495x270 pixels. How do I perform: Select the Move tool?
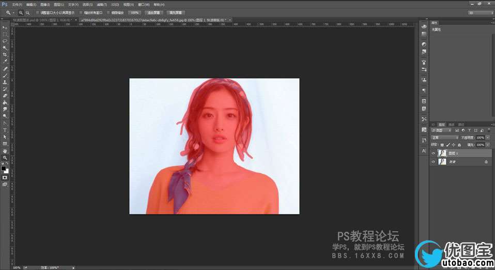pyautogui.click(x=5, y=28)
